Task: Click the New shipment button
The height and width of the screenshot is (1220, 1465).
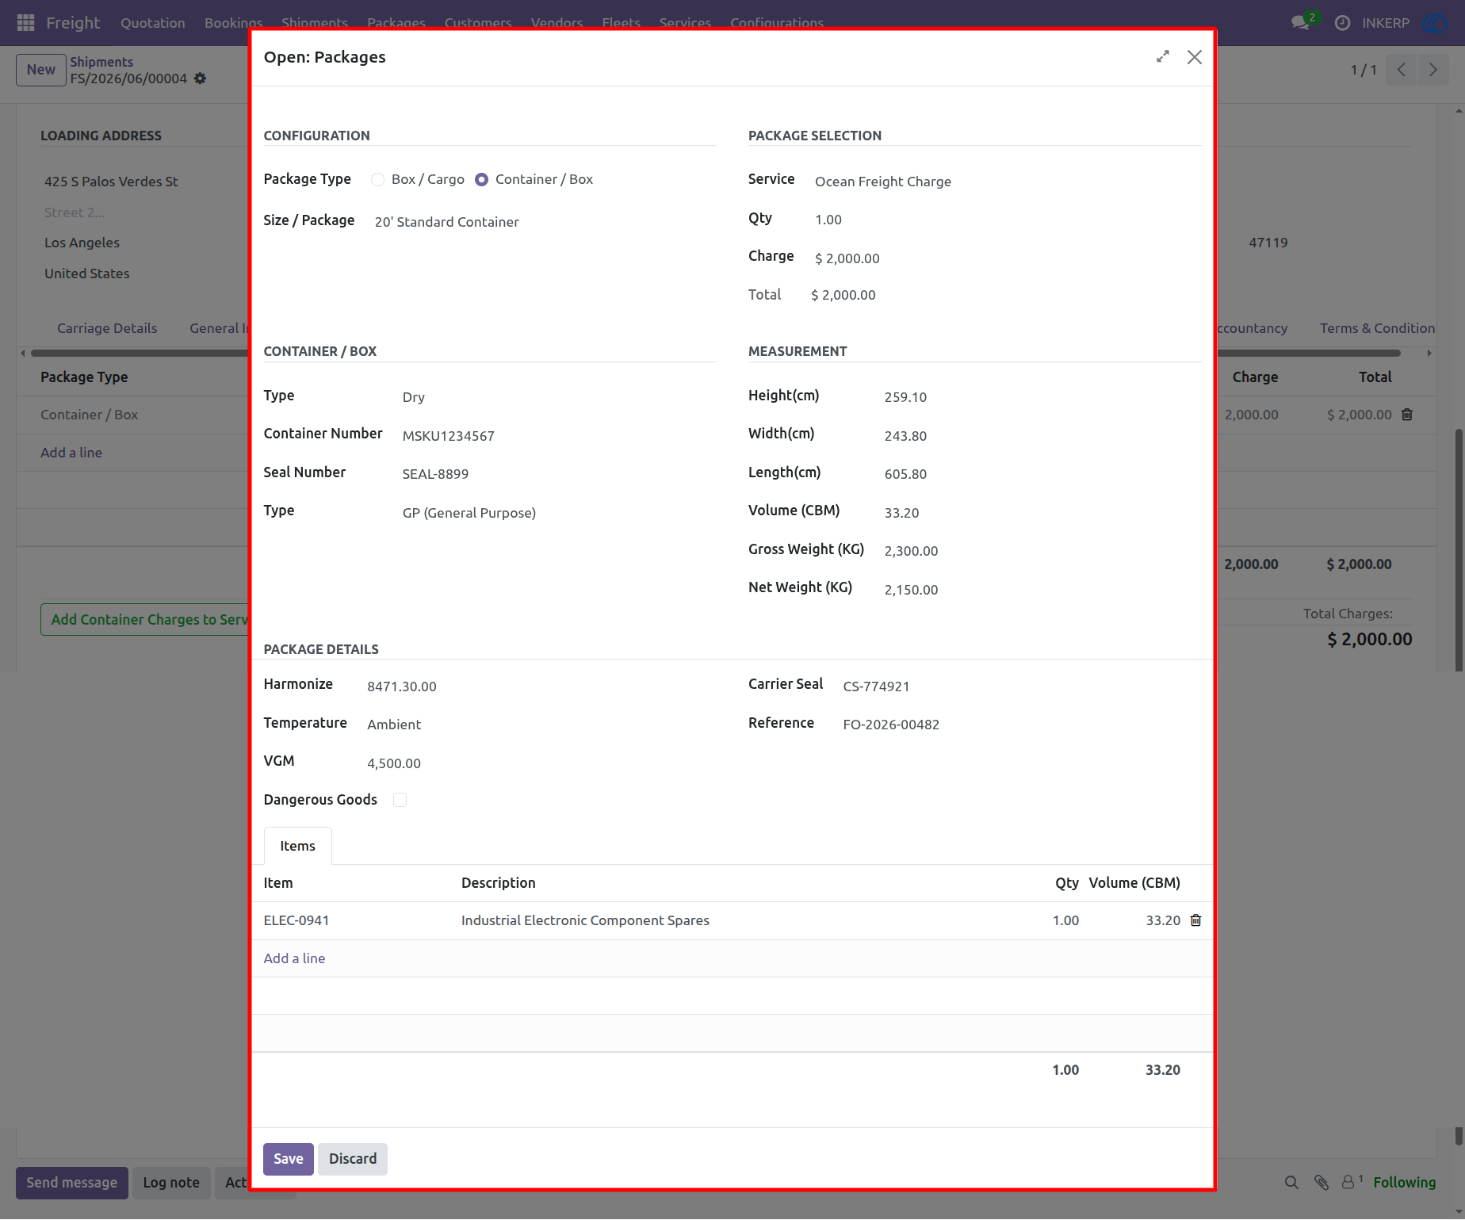Action: pyautogui.click(x=41, y=70)
